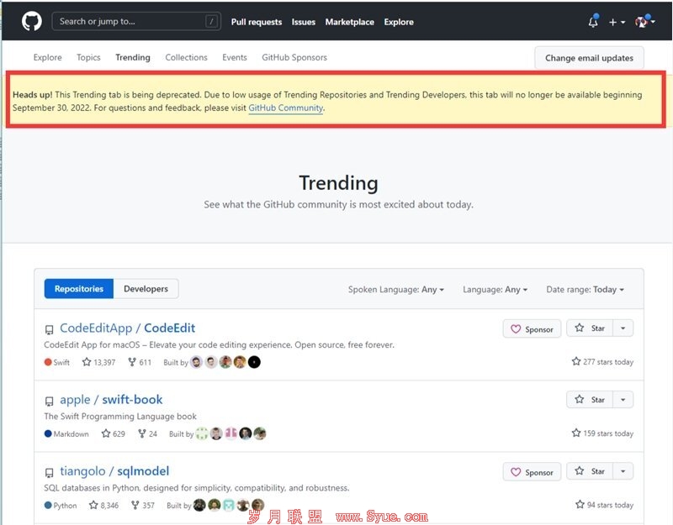Open the apple / swift-book repository link
The height and width of the screenshot is (525, 673).
111,400
